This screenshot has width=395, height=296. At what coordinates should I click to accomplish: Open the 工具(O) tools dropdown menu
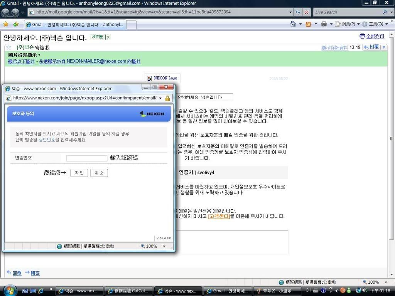(373, 24)
